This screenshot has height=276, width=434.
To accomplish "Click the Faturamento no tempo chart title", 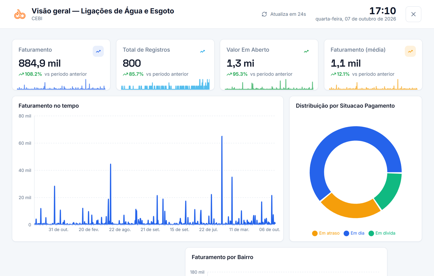I will point(49,106).
